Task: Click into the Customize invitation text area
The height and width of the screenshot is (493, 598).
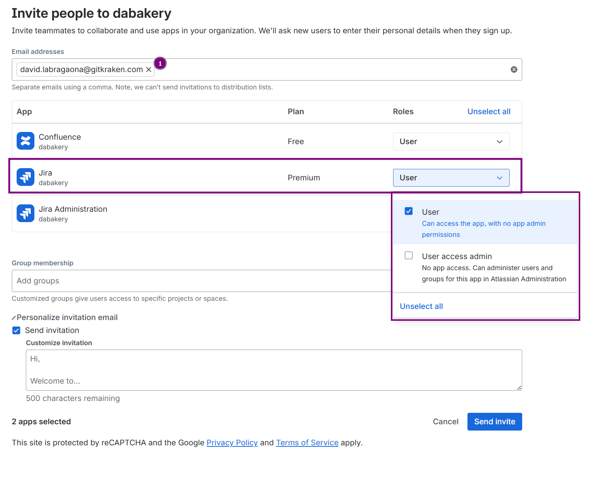Action: (x=274, y=370)
